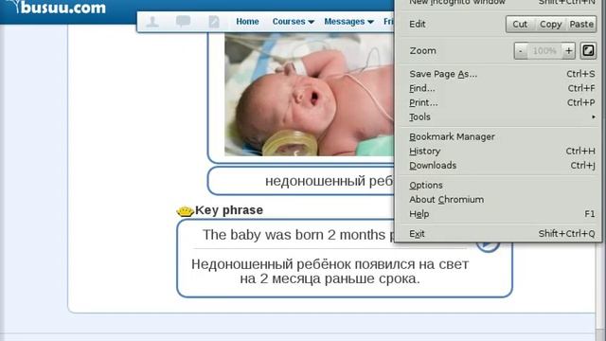Select About Chromium menu entry
The height and width of the screenshot is (341, 606).
pyautogui.click(x=501, y=200)
